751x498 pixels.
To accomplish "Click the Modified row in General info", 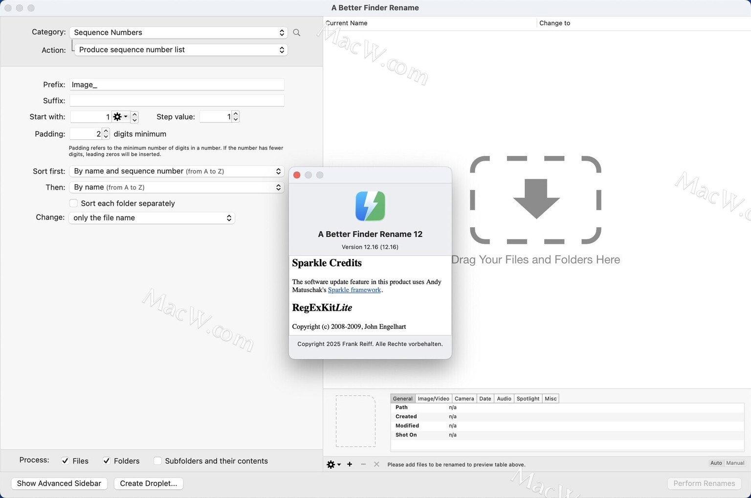I will [567, 426].
